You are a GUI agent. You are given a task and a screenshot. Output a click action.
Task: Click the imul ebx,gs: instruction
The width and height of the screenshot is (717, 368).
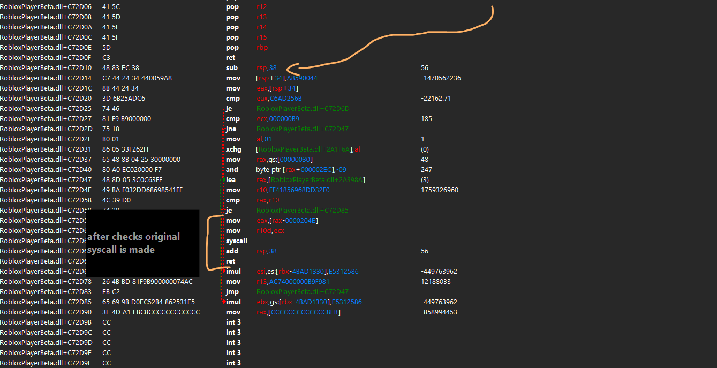(x=294, y=302)
